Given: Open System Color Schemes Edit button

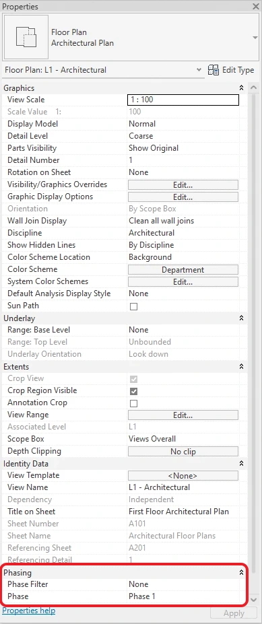Looking at the screenshot, I should (183, 282).
